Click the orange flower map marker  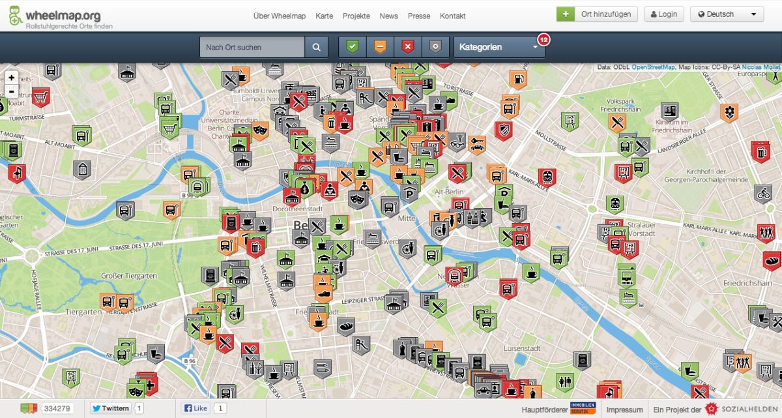point(729,112)
